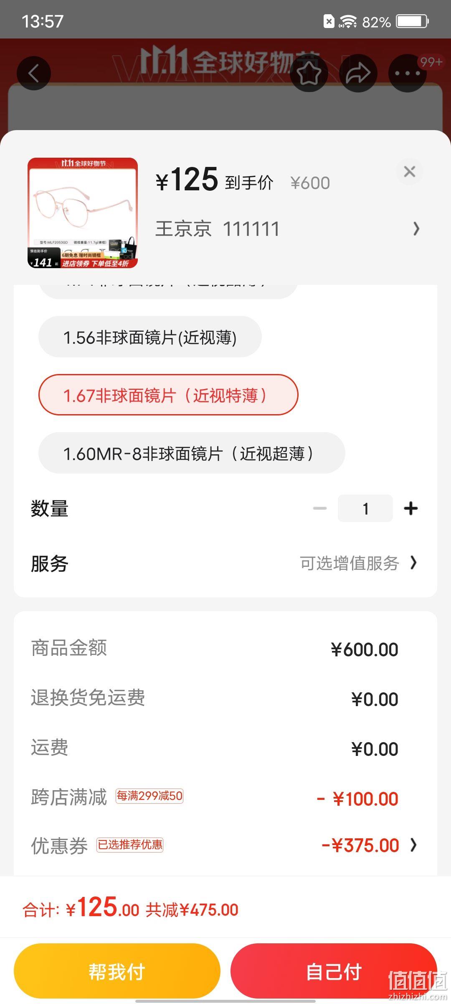Decrease quantity with minus icon
This screenshot has width=451, height=1004.
point(320,508)
